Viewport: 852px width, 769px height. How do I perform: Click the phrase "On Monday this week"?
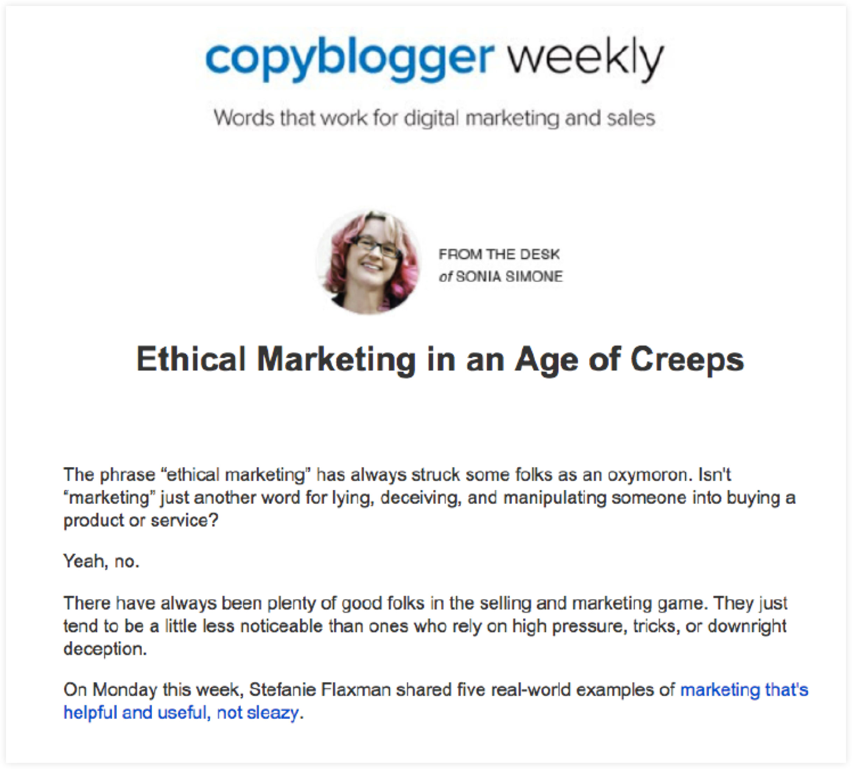pyautogui.click(x=152, y=690)
